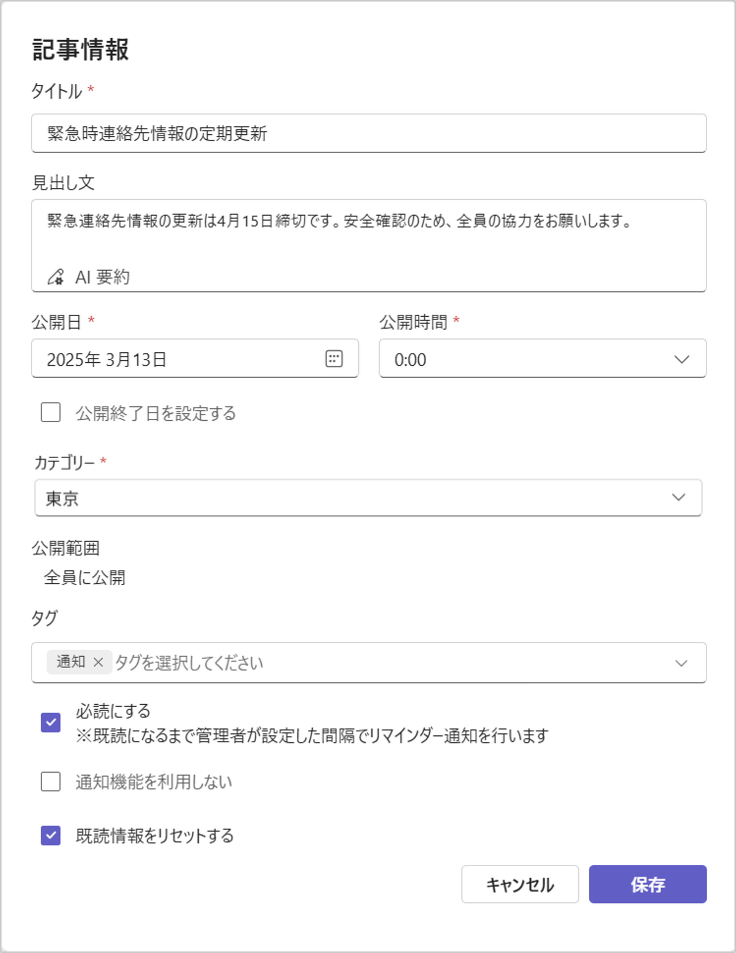The width and height of the screenshot is (736, 953).
Task: Open the calendar picker icon for 公開日
Action: pyautogui.click(x=334, y=359)
